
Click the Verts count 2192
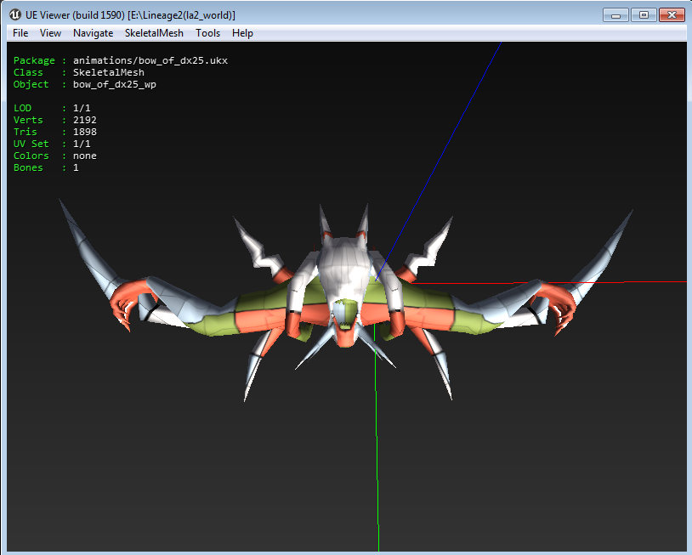tap(85, 120)
